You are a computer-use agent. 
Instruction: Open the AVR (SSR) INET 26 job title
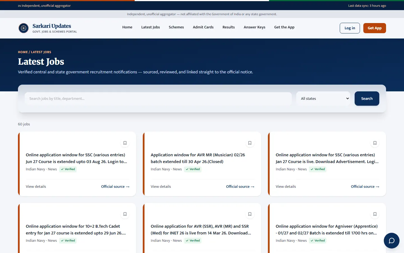(x=201, y=230)
